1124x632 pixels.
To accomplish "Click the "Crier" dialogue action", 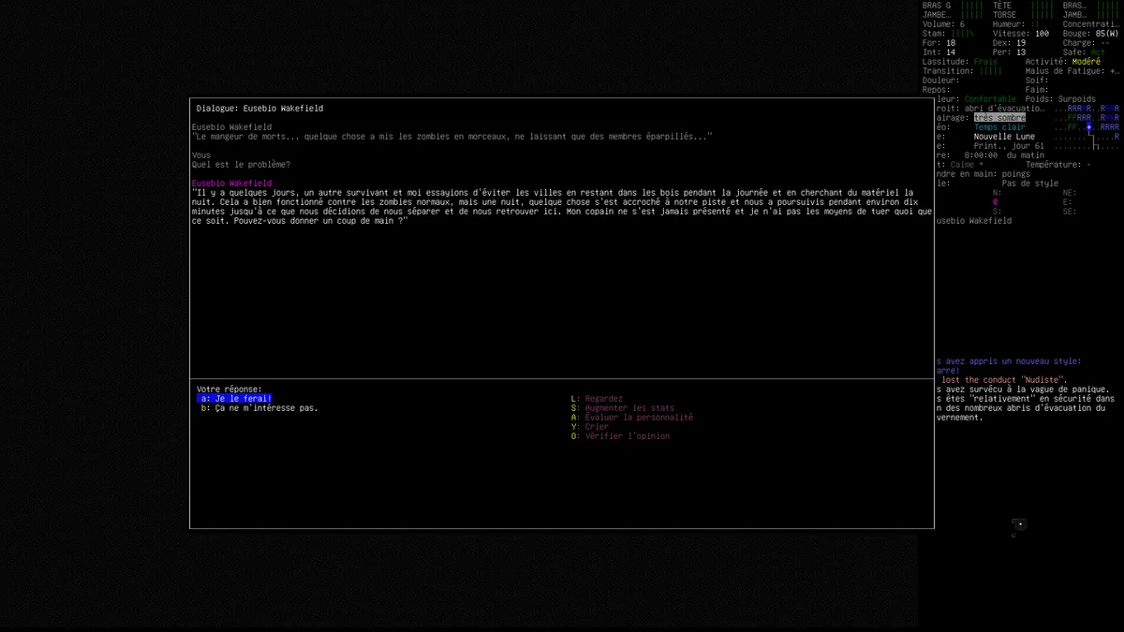I will point(596,427).
